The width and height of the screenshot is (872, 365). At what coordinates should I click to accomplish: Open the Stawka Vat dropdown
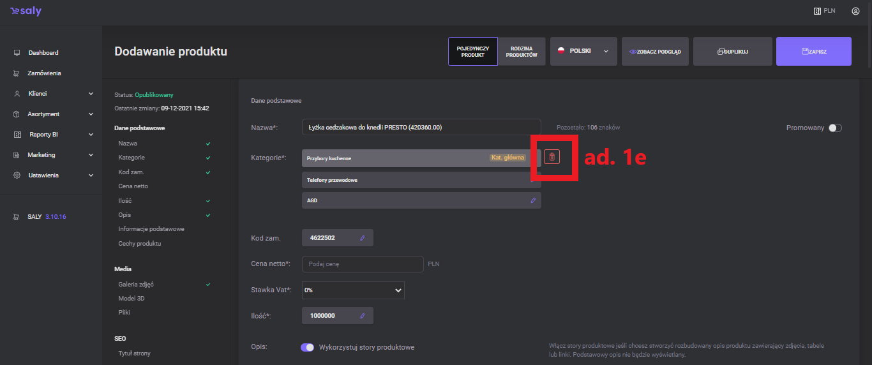pos(353,290)
